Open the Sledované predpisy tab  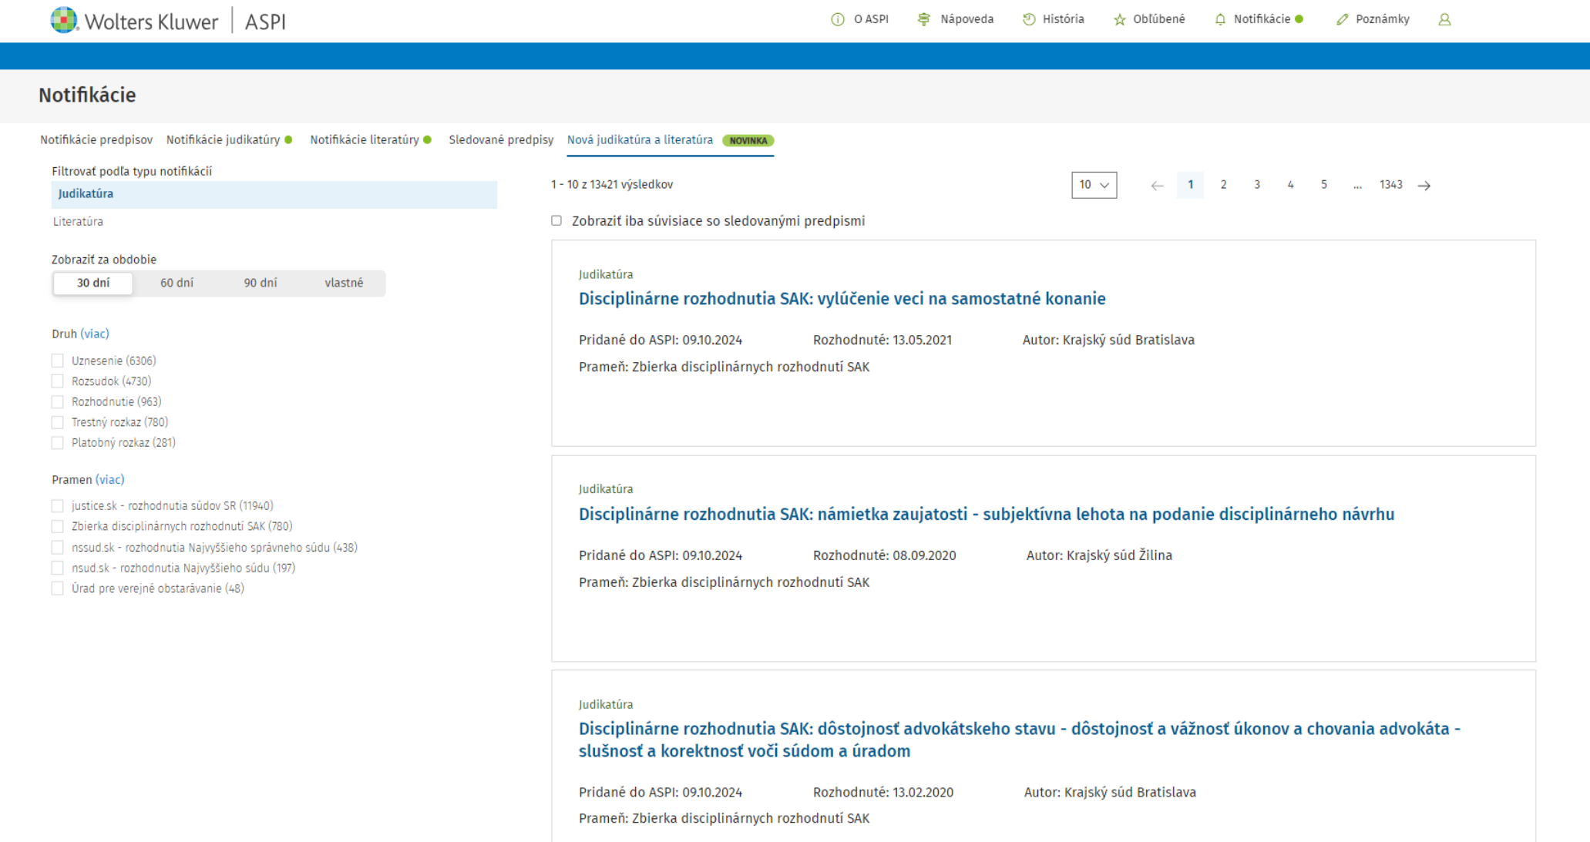501,139
